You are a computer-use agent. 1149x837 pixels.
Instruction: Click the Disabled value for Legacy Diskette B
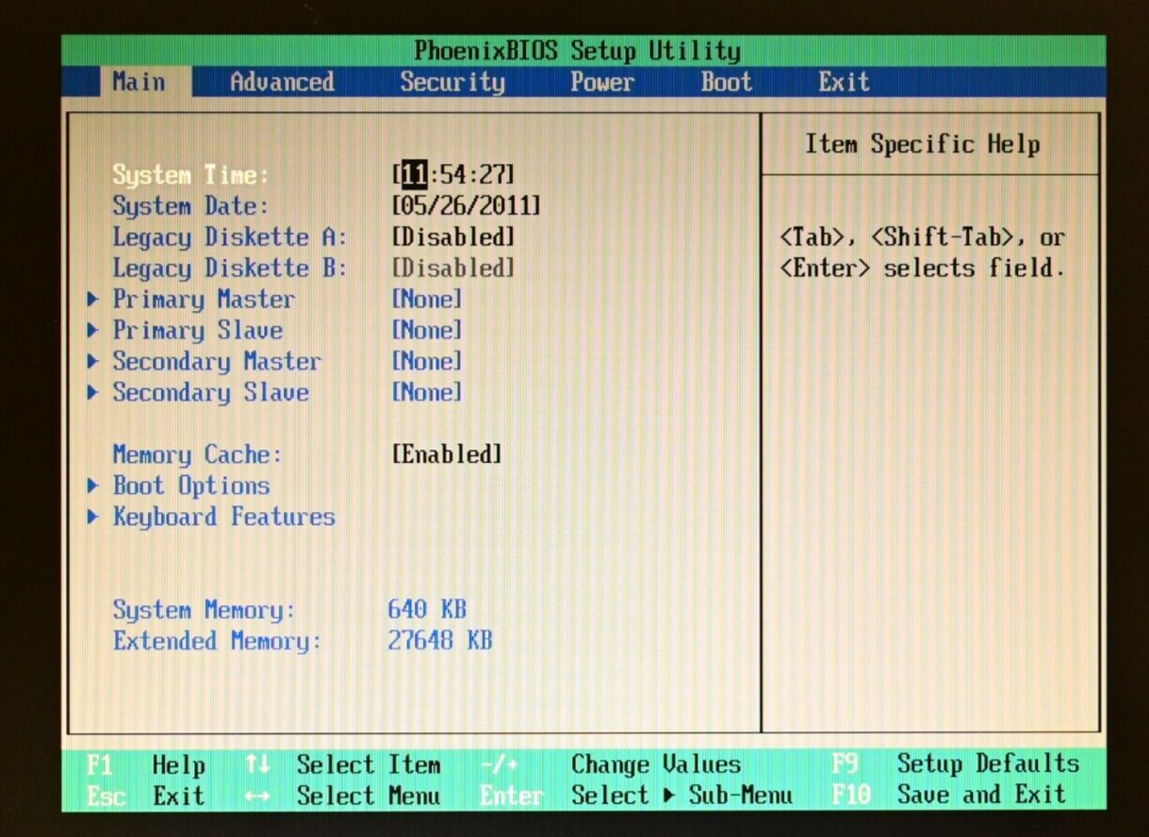click(451, 269)
